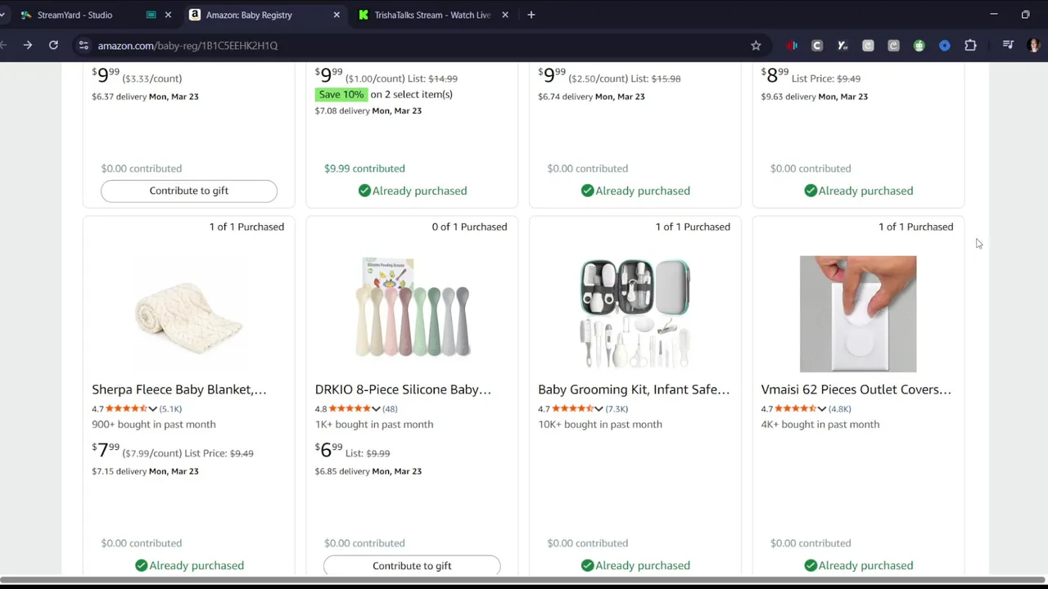The width and height of the screenshot is (1048, 589).
Task: Switch to the TrishaTalks Stream tab
Action: click(x=431, y=15)
